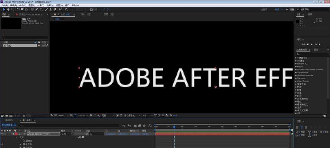
Task: Select the Brush tool
Action: tap(46, 9)
